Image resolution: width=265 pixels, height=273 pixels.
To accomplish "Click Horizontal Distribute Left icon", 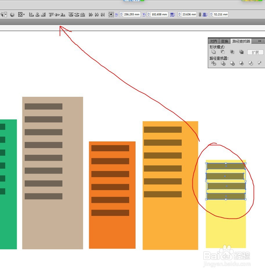I will [91, 14].
